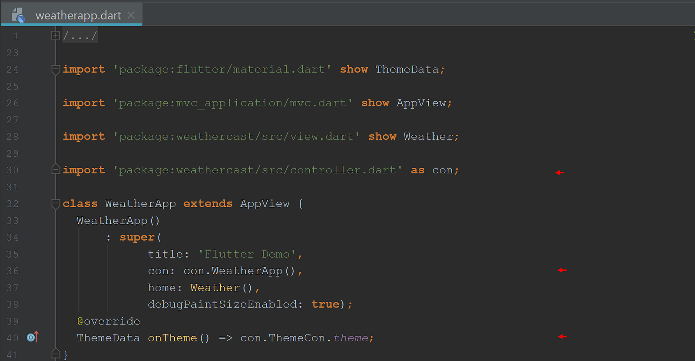Screen dimensions: 695x361
Task: Click the fold end marker at line 30
Action: click(x=56, y=169)
